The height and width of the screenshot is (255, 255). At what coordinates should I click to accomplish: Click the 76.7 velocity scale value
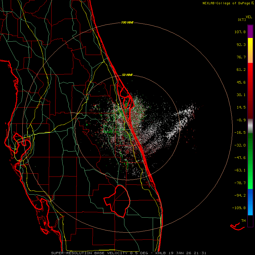point(241,57)
